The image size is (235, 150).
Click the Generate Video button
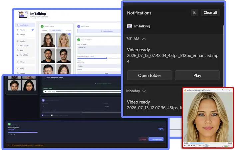[x=156, y=139]
